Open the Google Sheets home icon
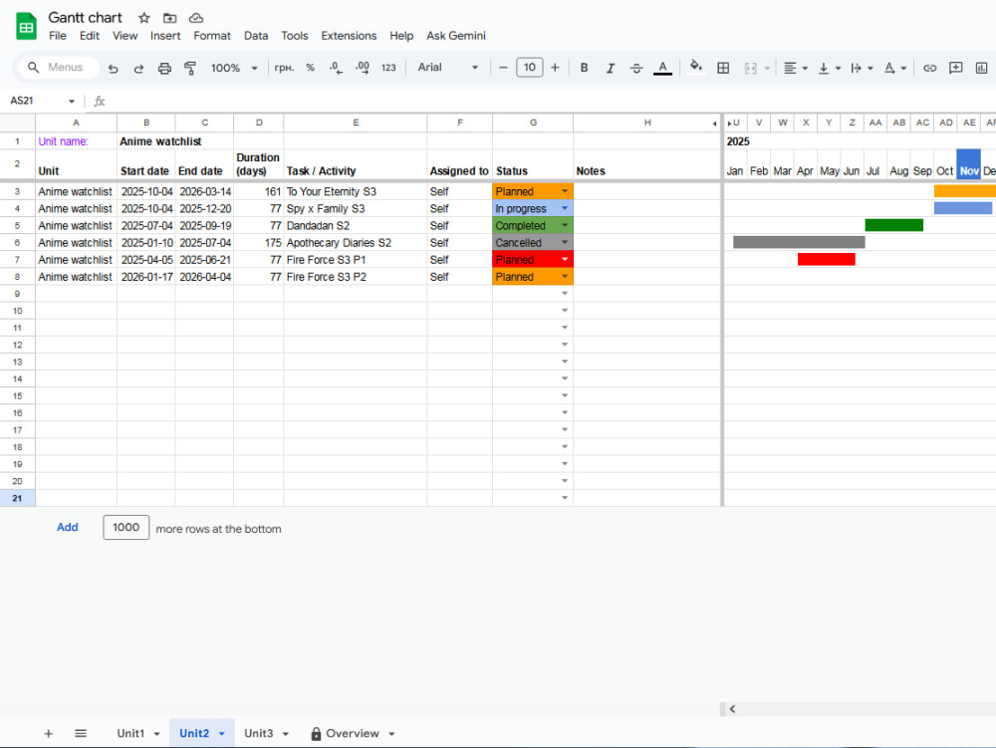996x748 pixels. point(26,26)
